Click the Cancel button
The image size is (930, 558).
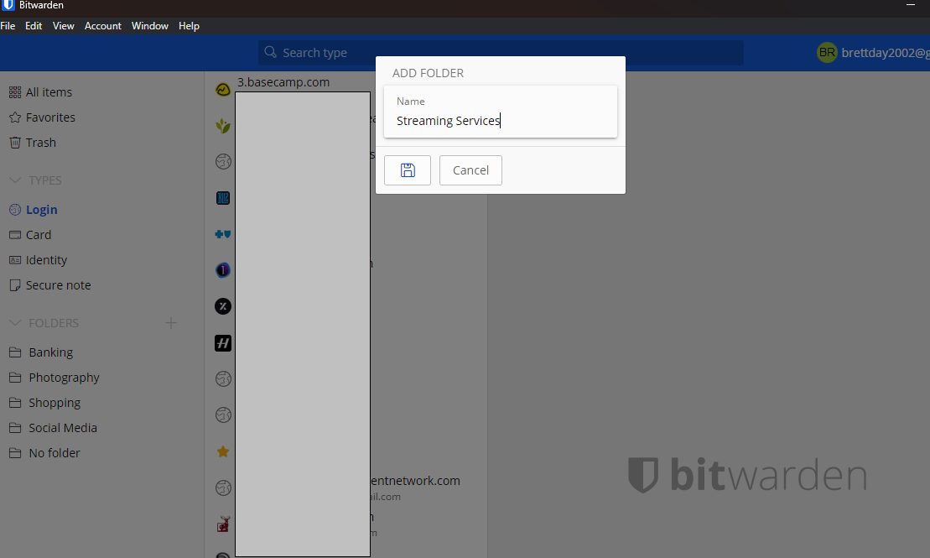pyautogui.click(x=470, y=169)
